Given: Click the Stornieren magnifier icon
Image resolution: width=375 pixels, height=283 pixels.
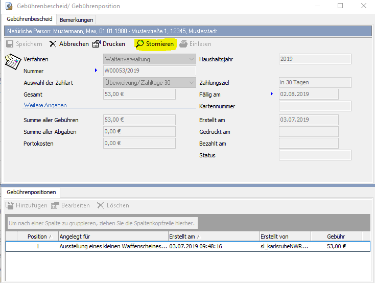Looking at the screenshot, I should (139, 44).
